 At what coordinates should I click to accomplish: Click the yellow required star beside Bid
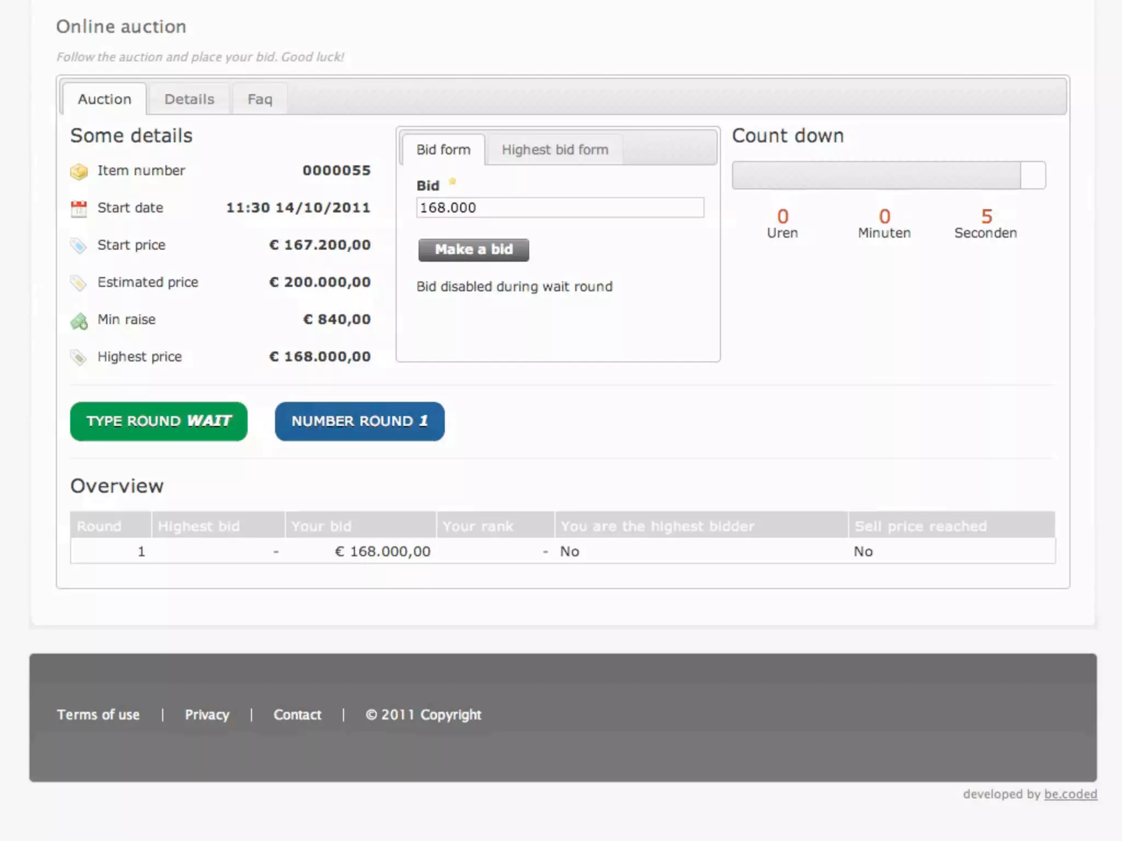click(x=453, y=181)
